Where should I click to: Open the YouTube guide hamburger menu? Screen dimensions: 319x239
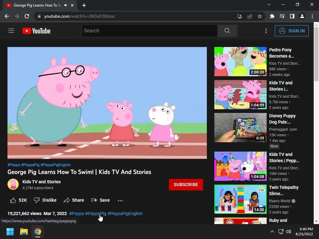pyautogui.click(x=11, y=31)
